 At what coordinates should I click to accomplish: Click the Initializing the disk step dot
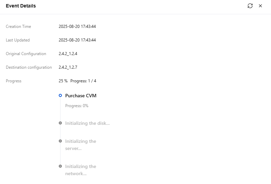(60, 123)
